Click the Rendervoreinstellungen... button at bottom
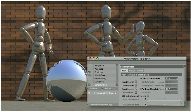191x112 pixels. click(103, 104)
